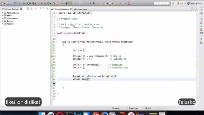Viewport: 204px width, 115px height.
Task: Toggle Link with Editor in Package Explorer
Action: tap(31, 9)
